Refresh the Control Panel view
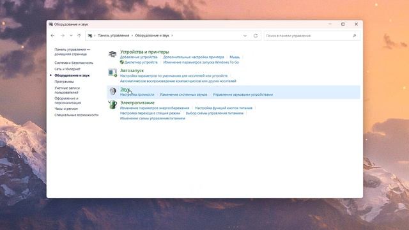This screenshot has width=409, height=230. [256, 36]
